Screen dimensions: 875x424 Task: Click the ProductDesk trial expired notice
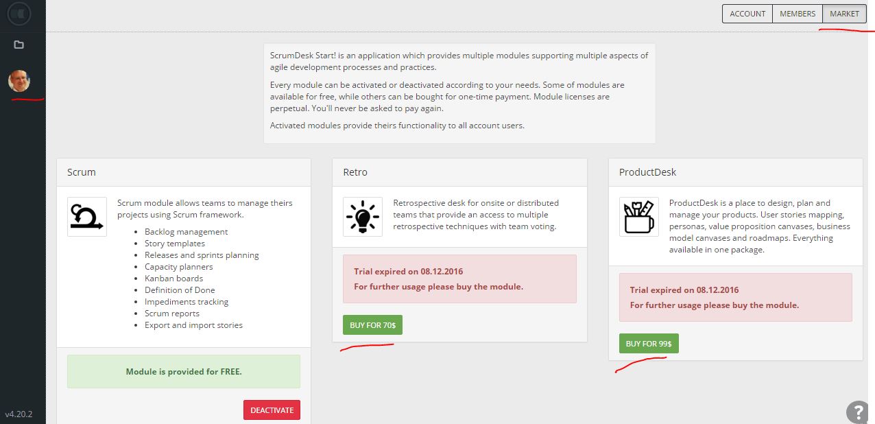point(736,297)
